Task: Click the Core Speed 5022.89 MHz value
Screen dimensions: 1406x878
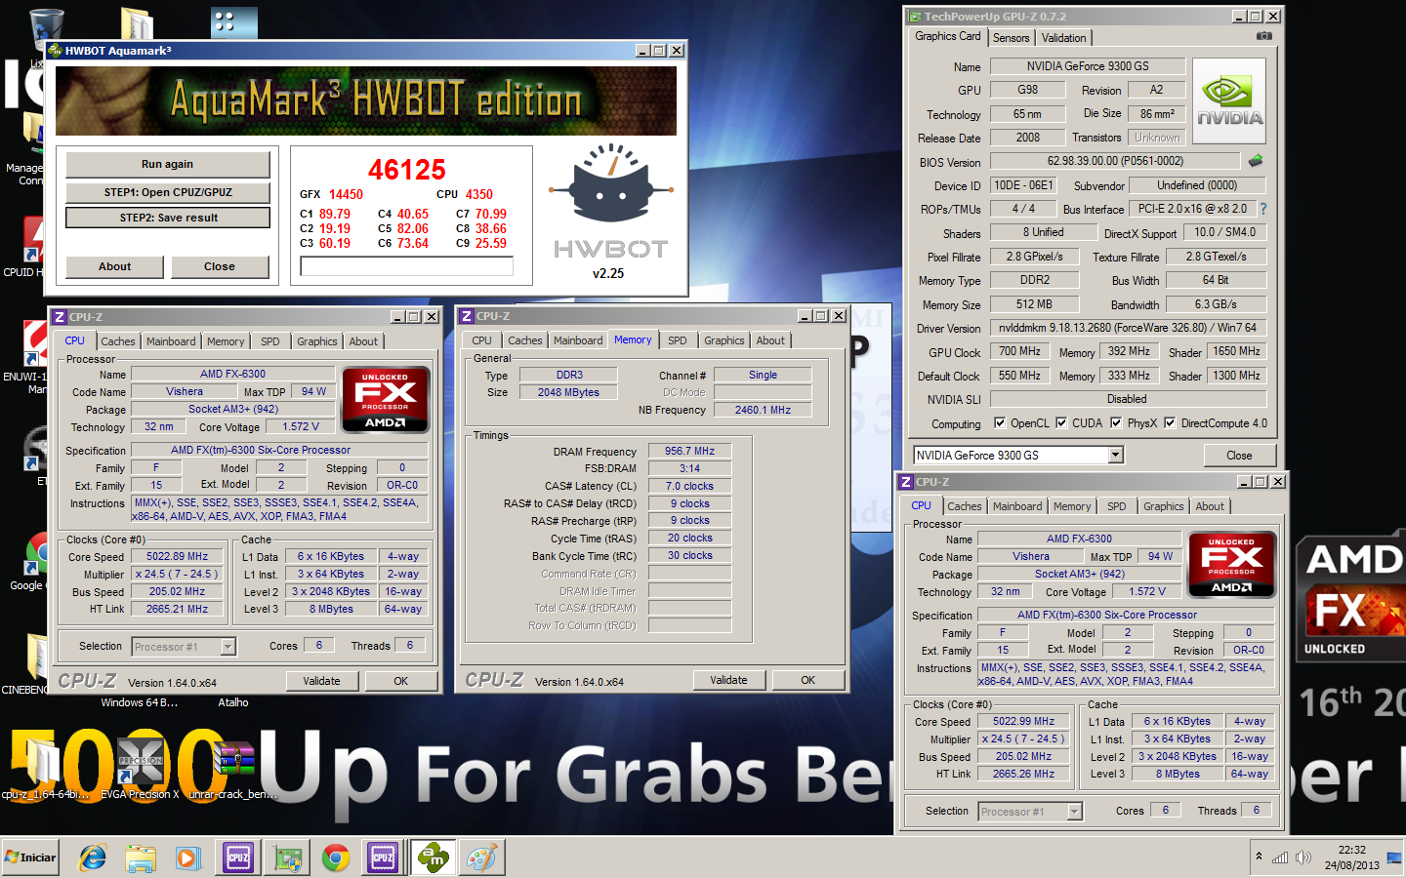Action: [x=178, y=557]
